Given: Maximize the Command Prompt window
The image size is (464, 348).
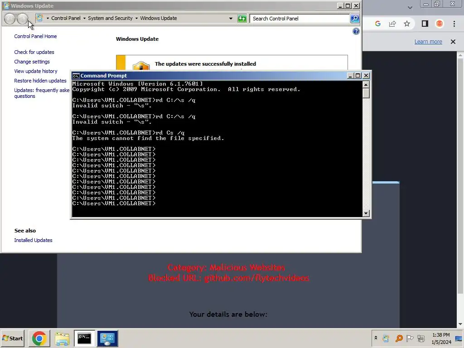Looking at the screenshot, I should coord(358,76).
